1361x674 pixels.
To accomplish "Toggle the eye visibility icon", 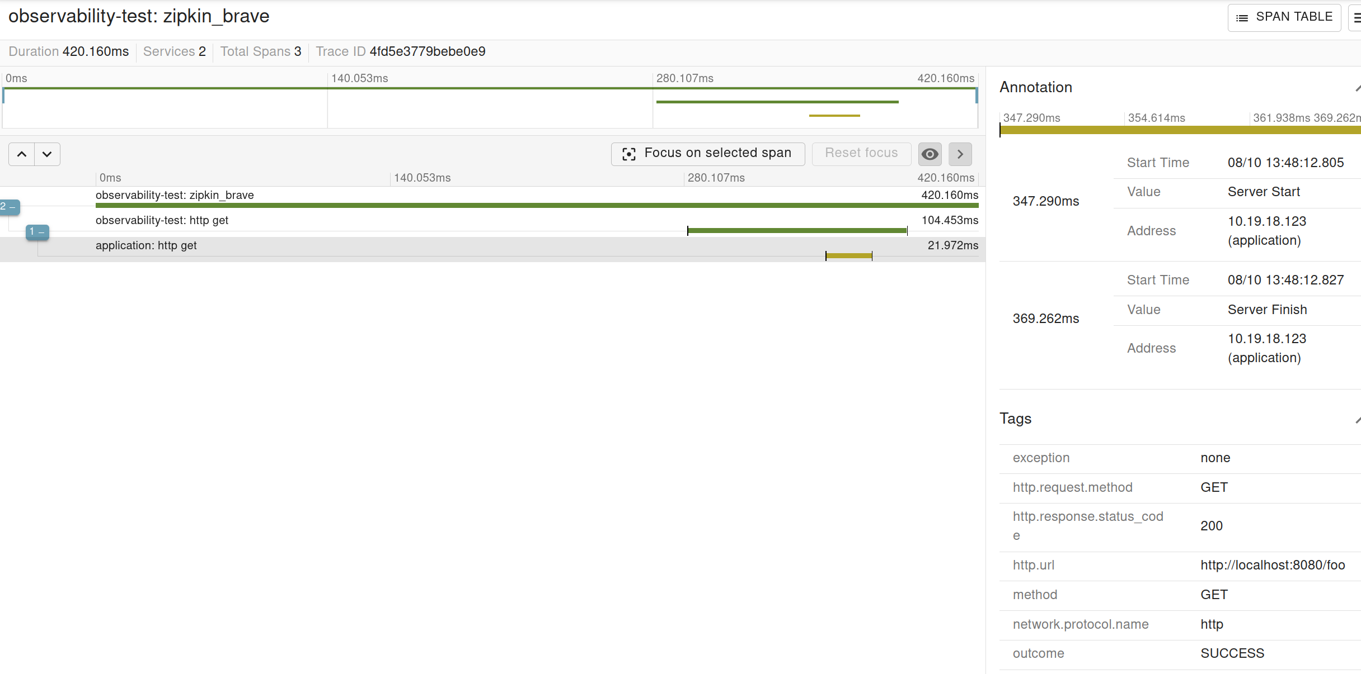I will [930, 154].
